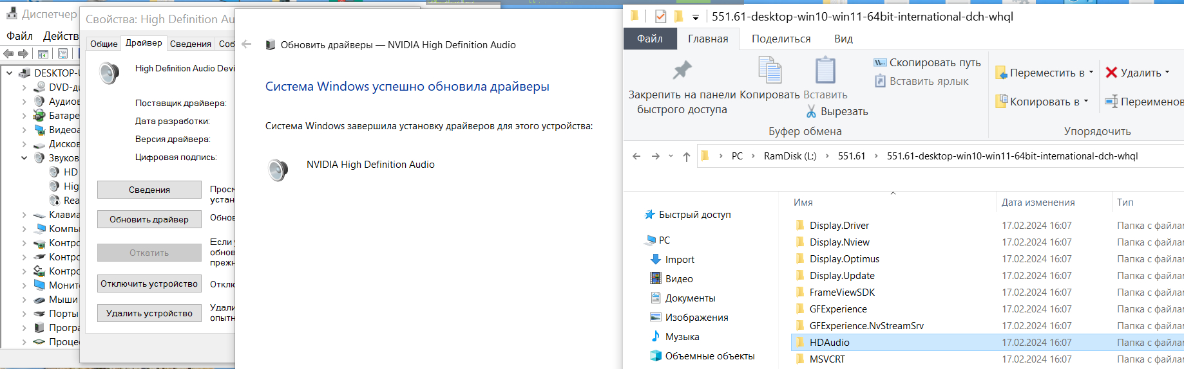
Task: Click the PC breadcrumb in the address bar
Action: pos(737,156)
